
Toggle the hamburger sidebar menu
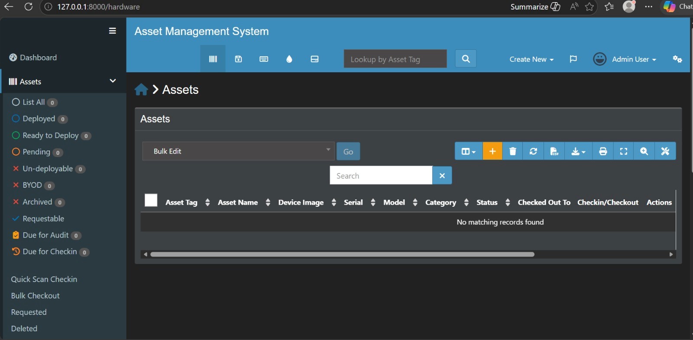(113, 31)
